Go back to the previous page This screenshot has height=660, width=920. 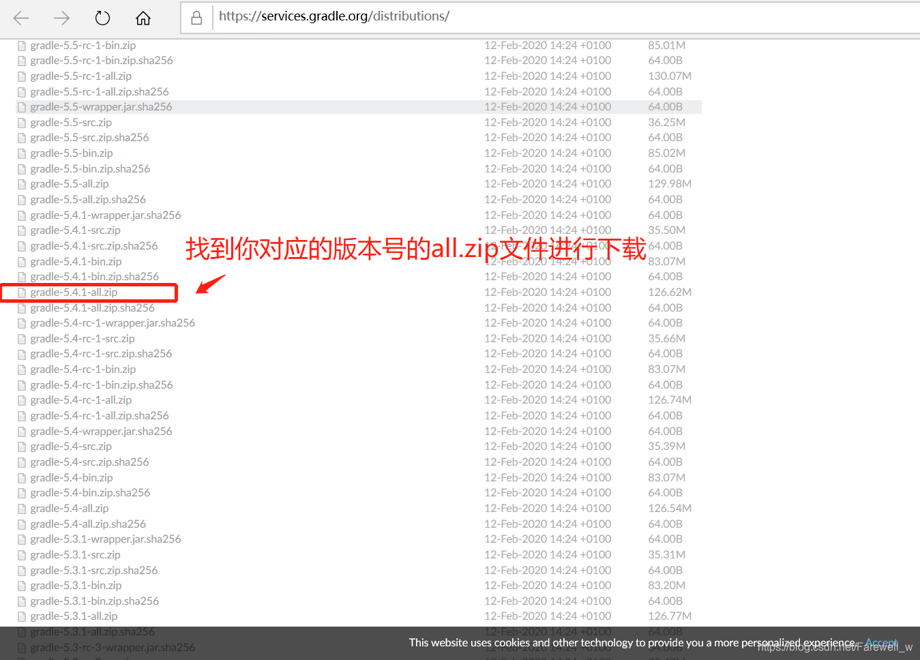point(21,18)
